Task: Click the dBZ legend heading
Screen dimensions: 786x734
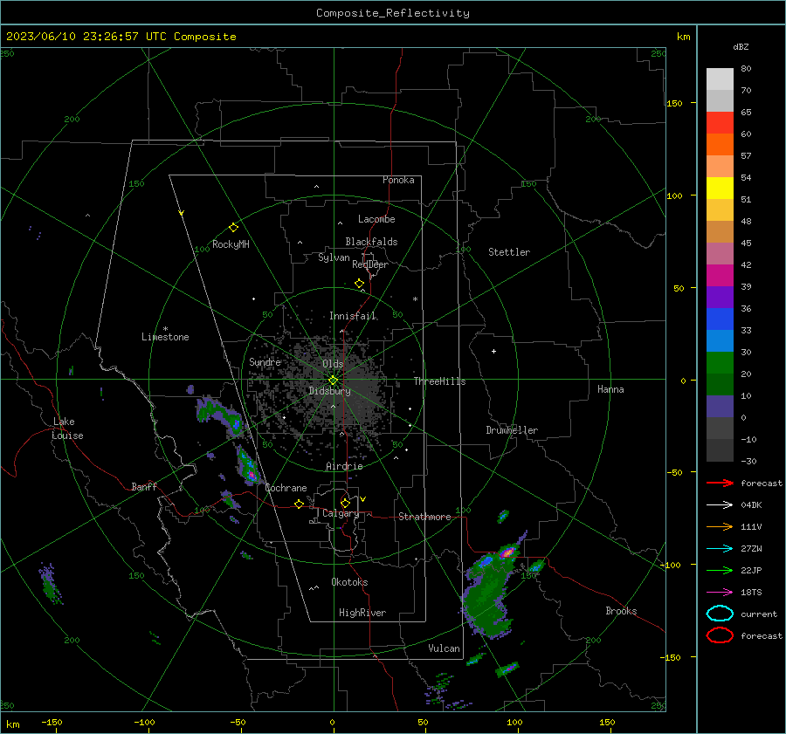Action: (741, 46)
